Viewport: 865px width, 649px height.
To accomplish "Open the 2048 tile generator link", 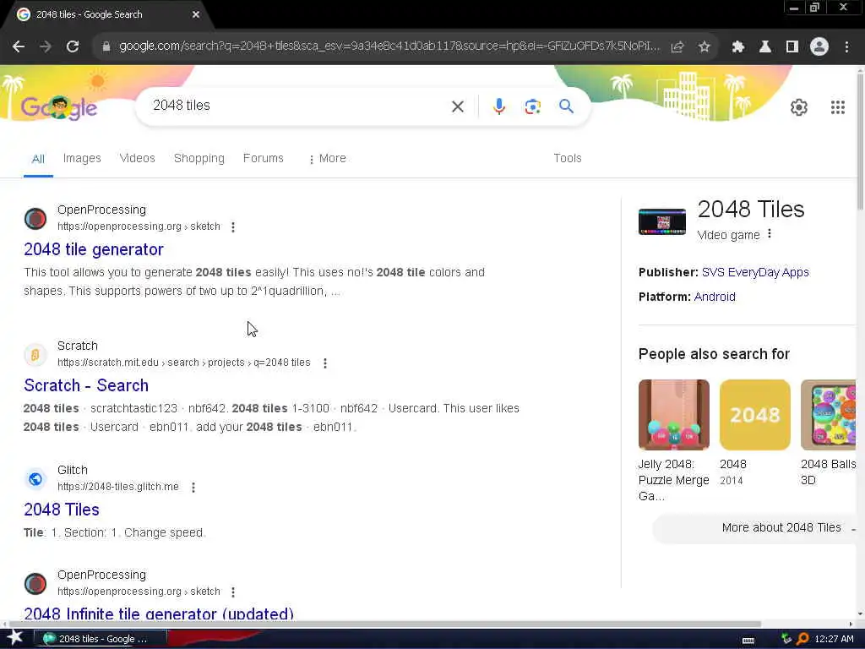I will tap(94, 249).
